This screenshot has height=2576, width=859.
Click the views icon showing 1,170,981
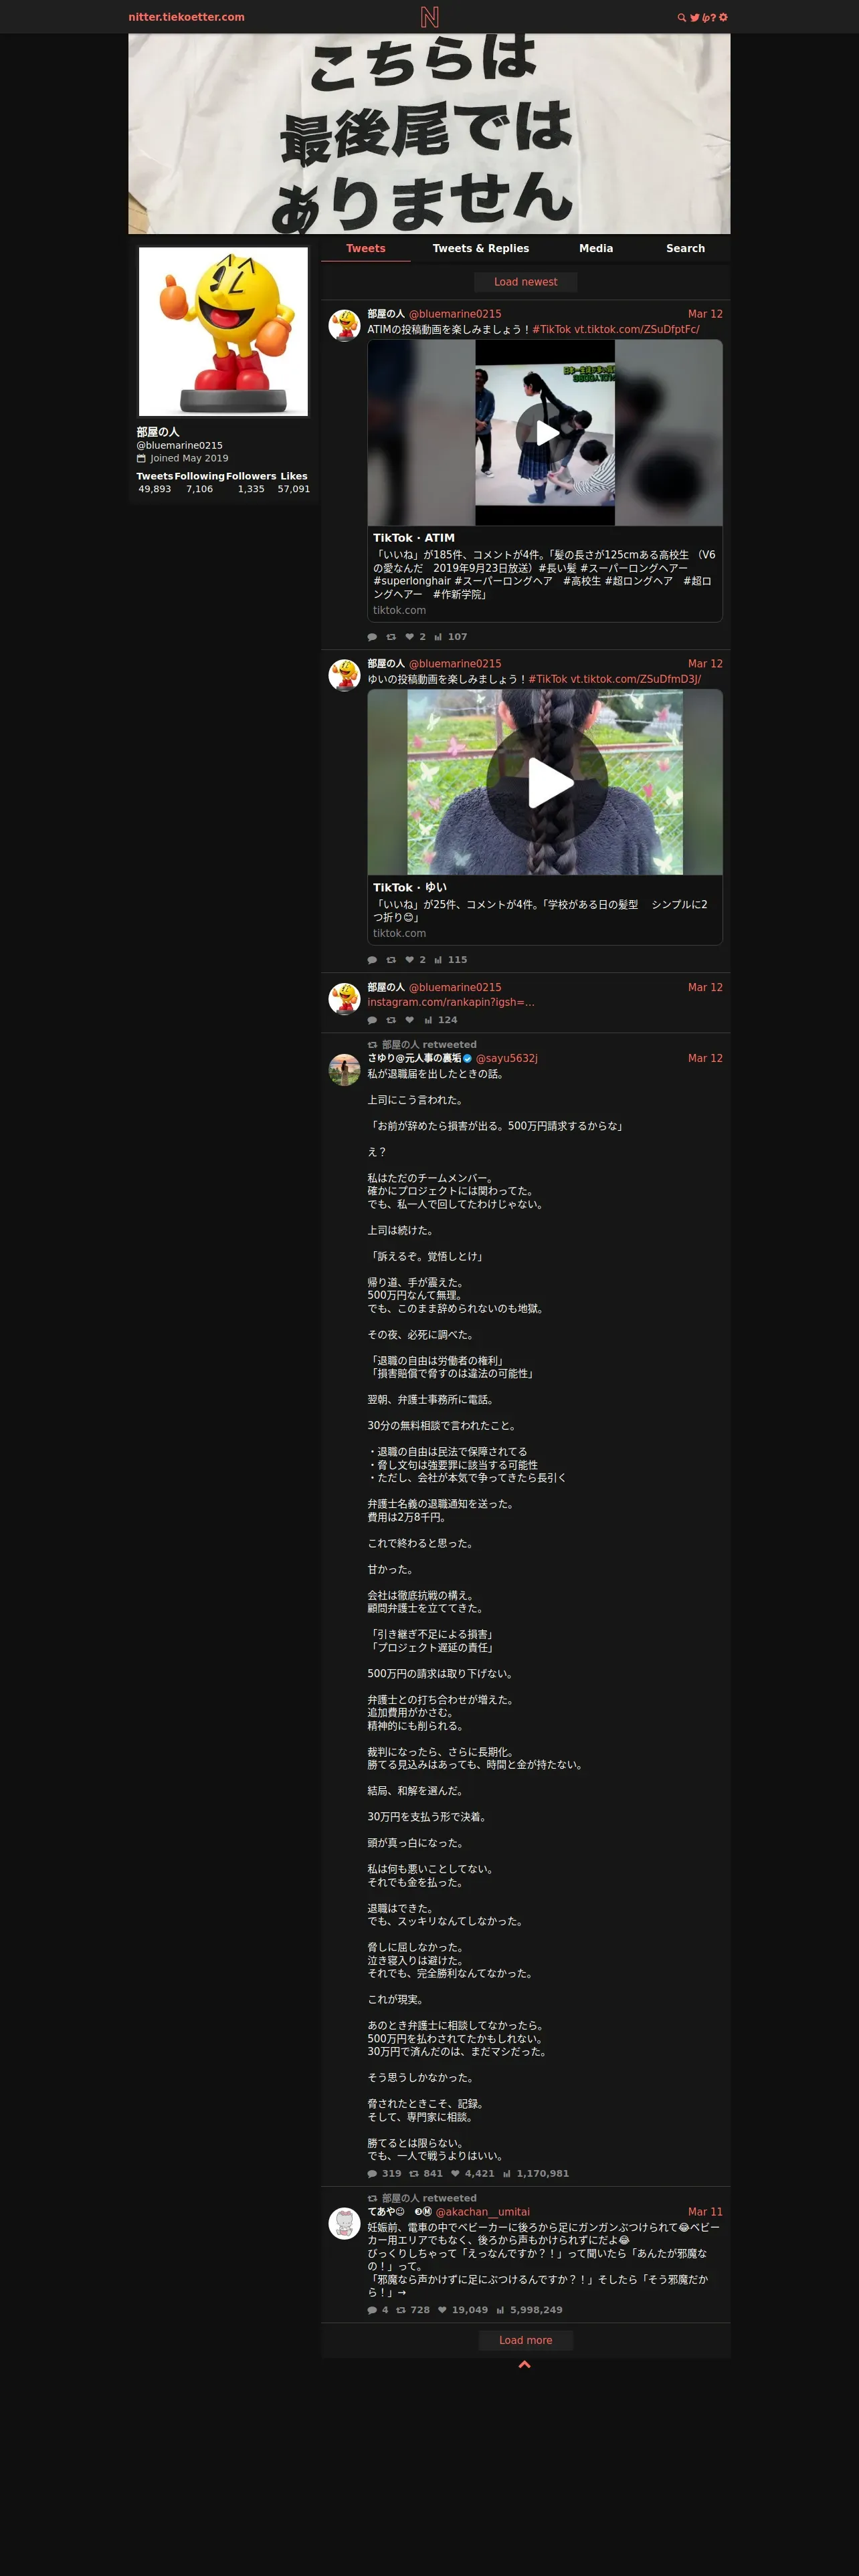tap(507, 2174)
